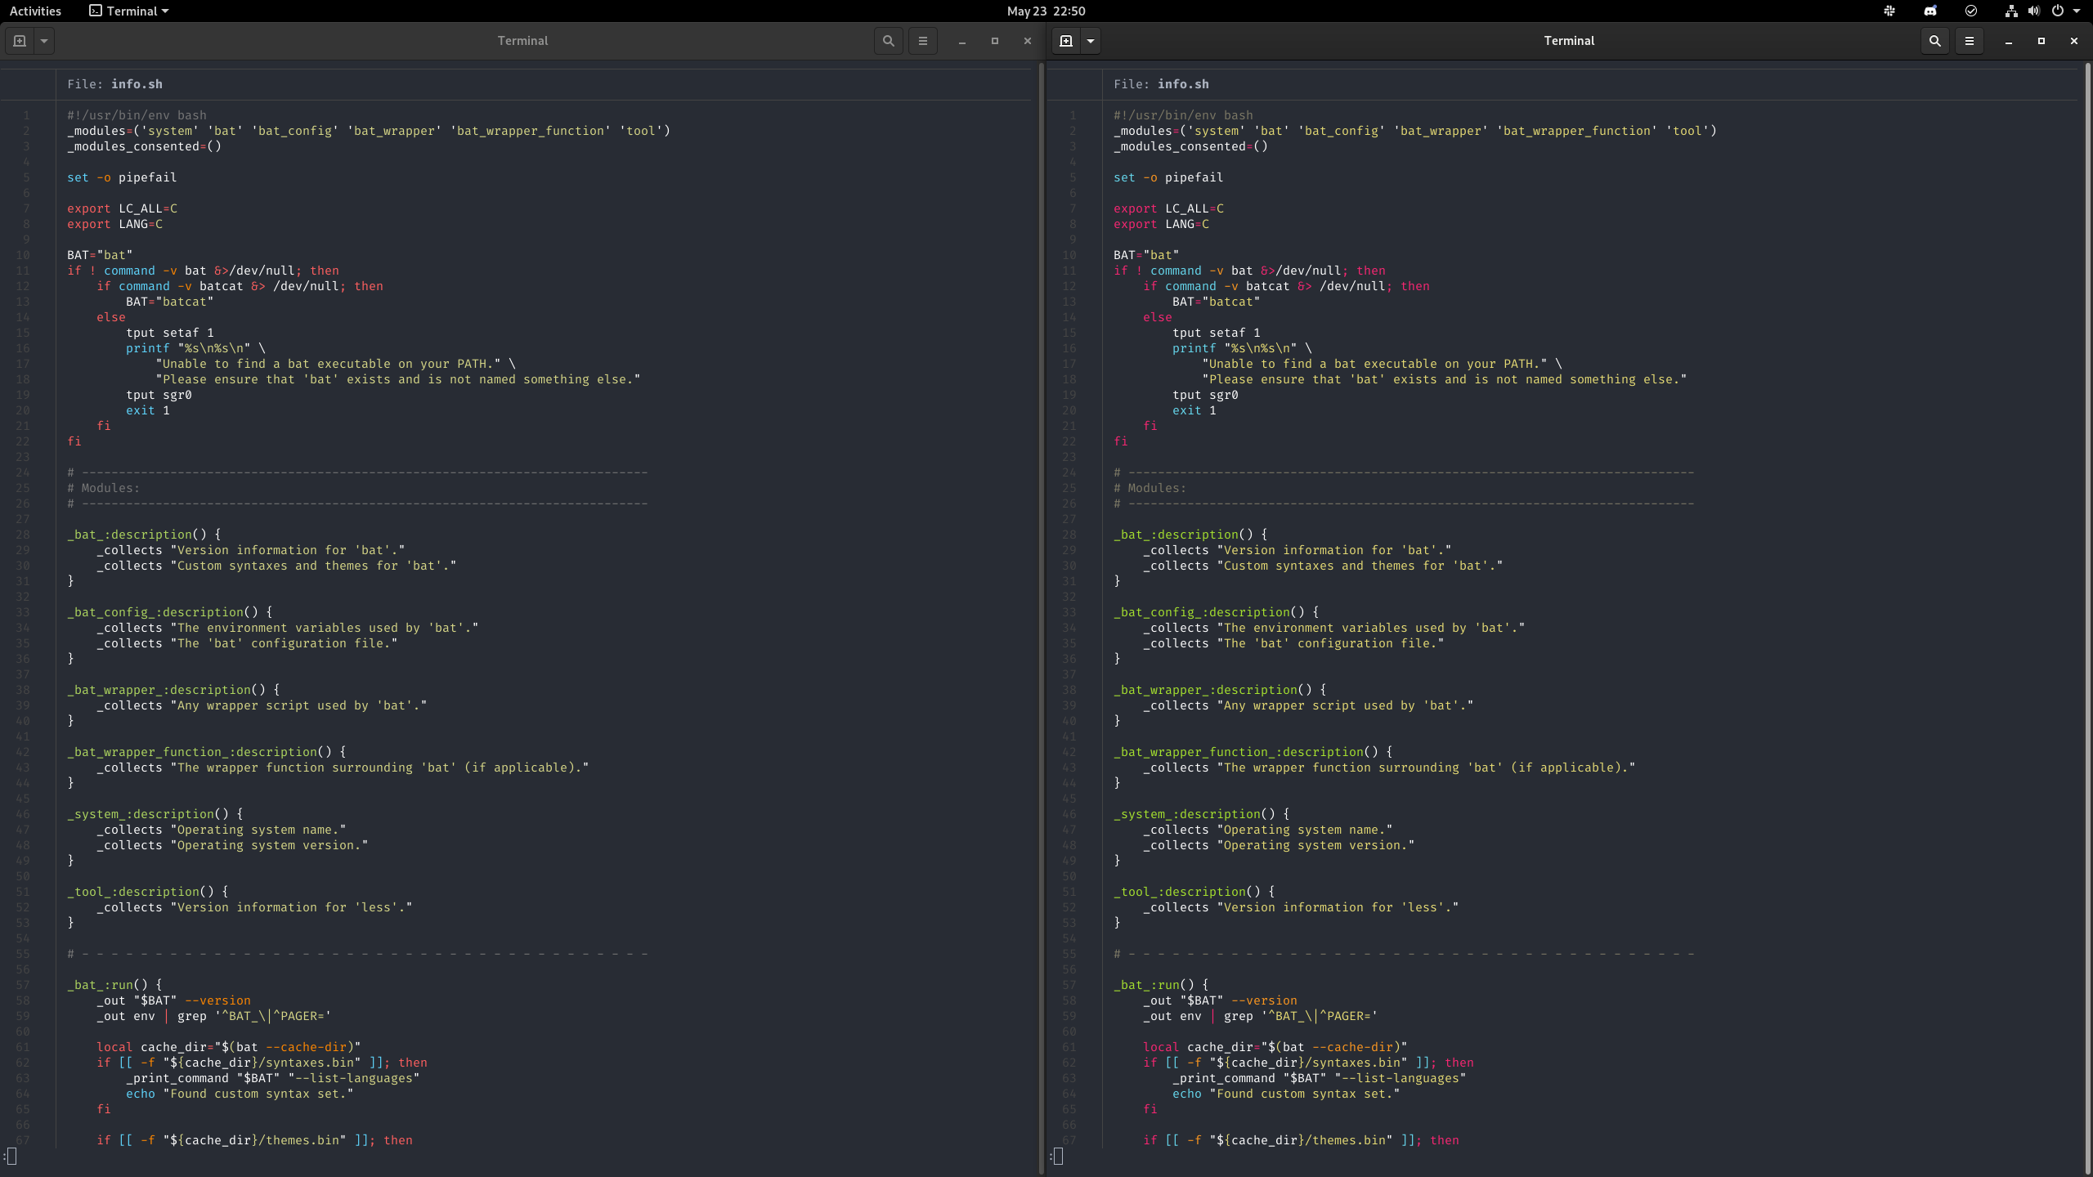Click the Slack icon in the top bar
Screen dimensions: 2093x1177
click(x=1889, y=11)
